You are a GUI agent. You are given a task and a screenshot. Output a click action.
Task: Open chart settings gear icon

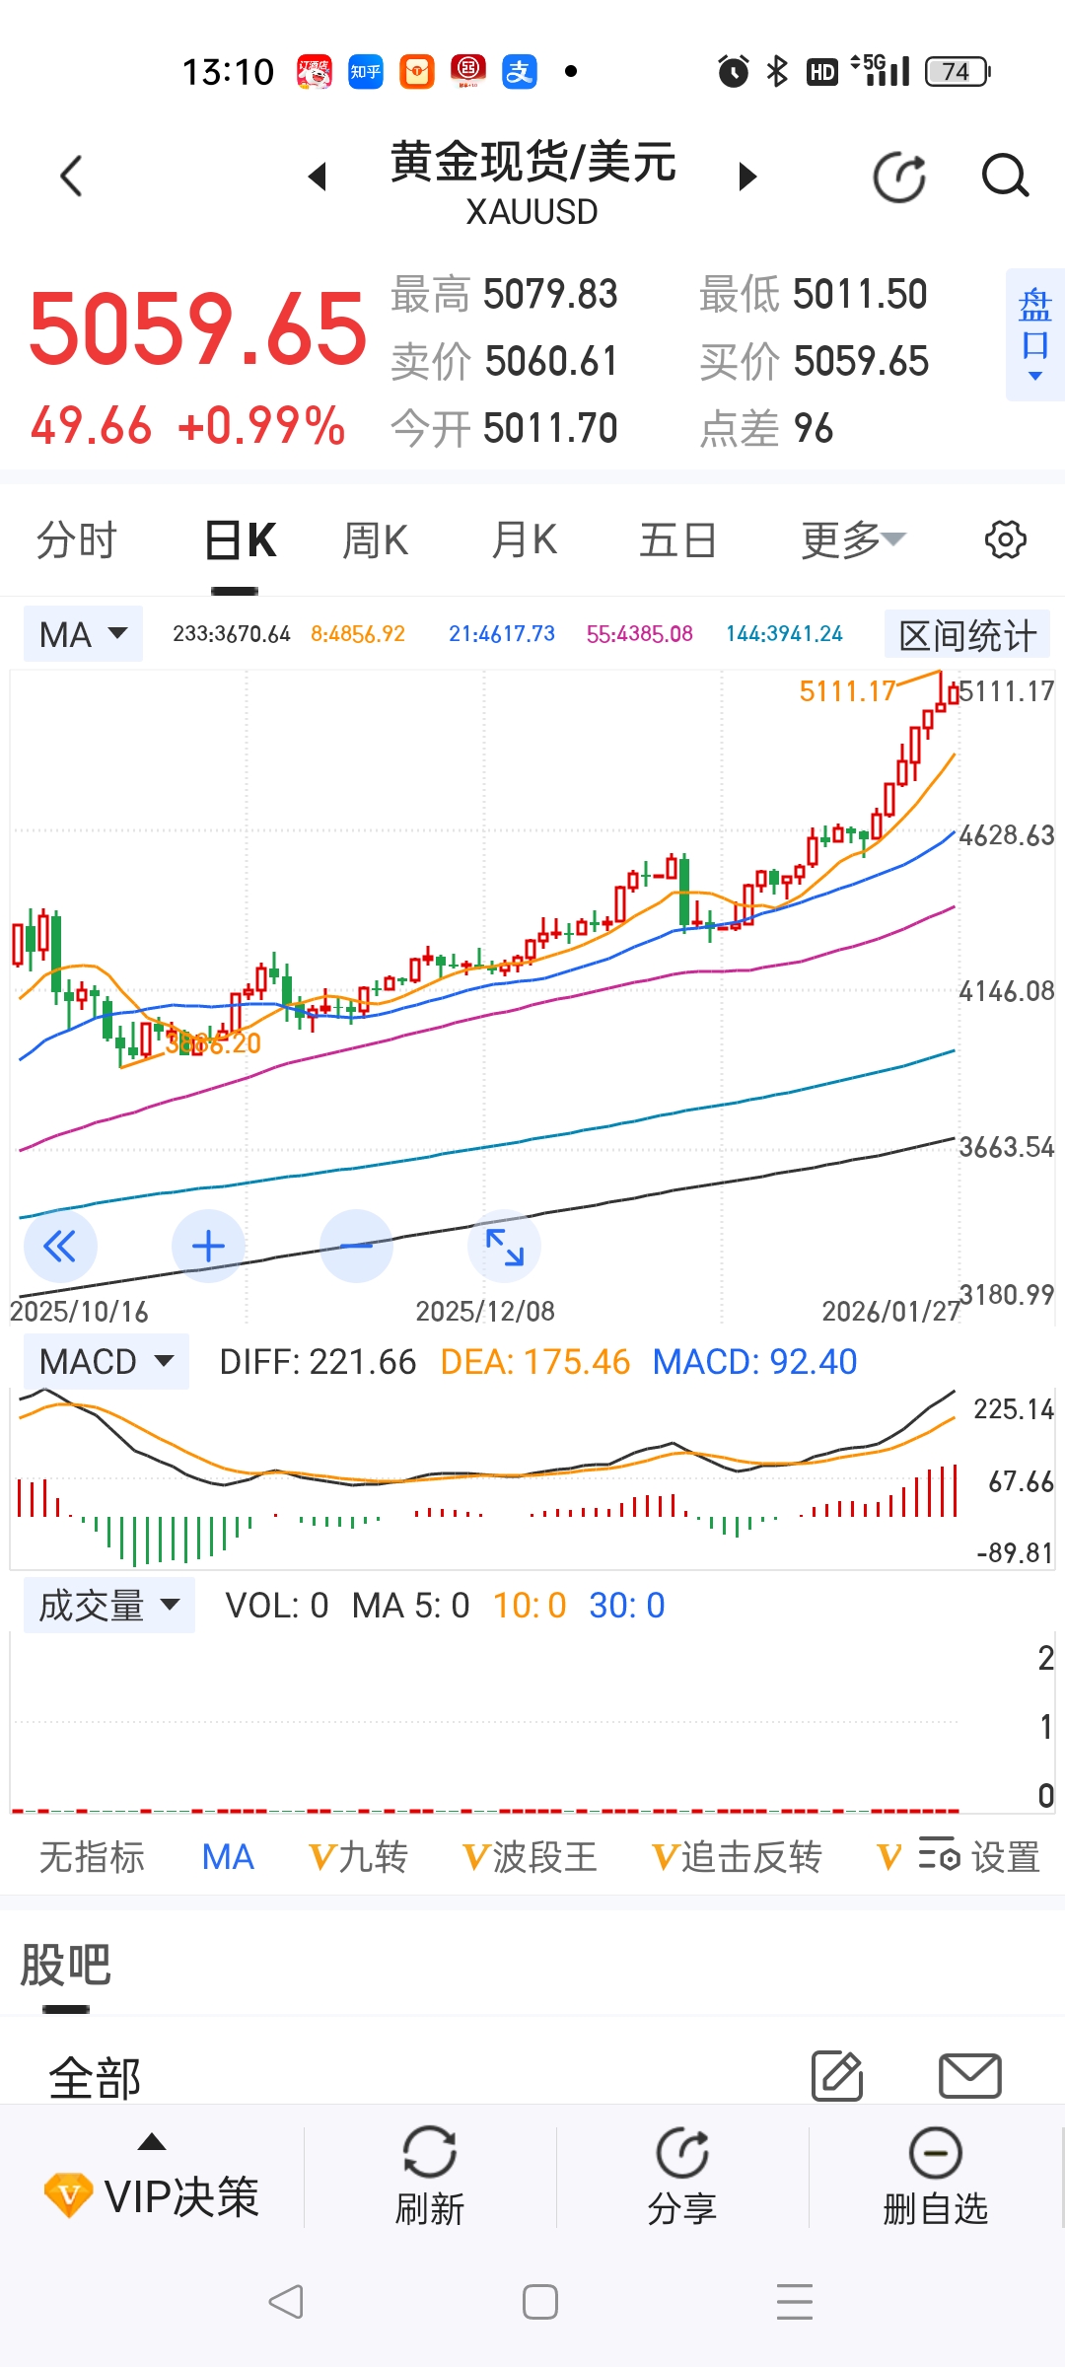[1005, 540]
